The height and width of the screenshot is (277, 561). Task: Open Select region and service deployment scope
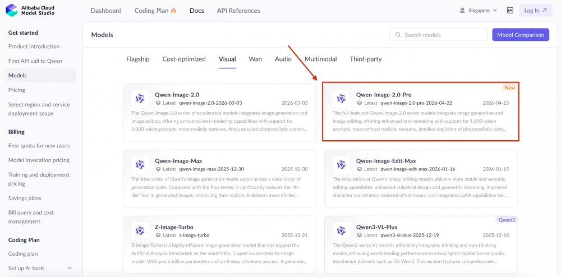coord(39,109)
